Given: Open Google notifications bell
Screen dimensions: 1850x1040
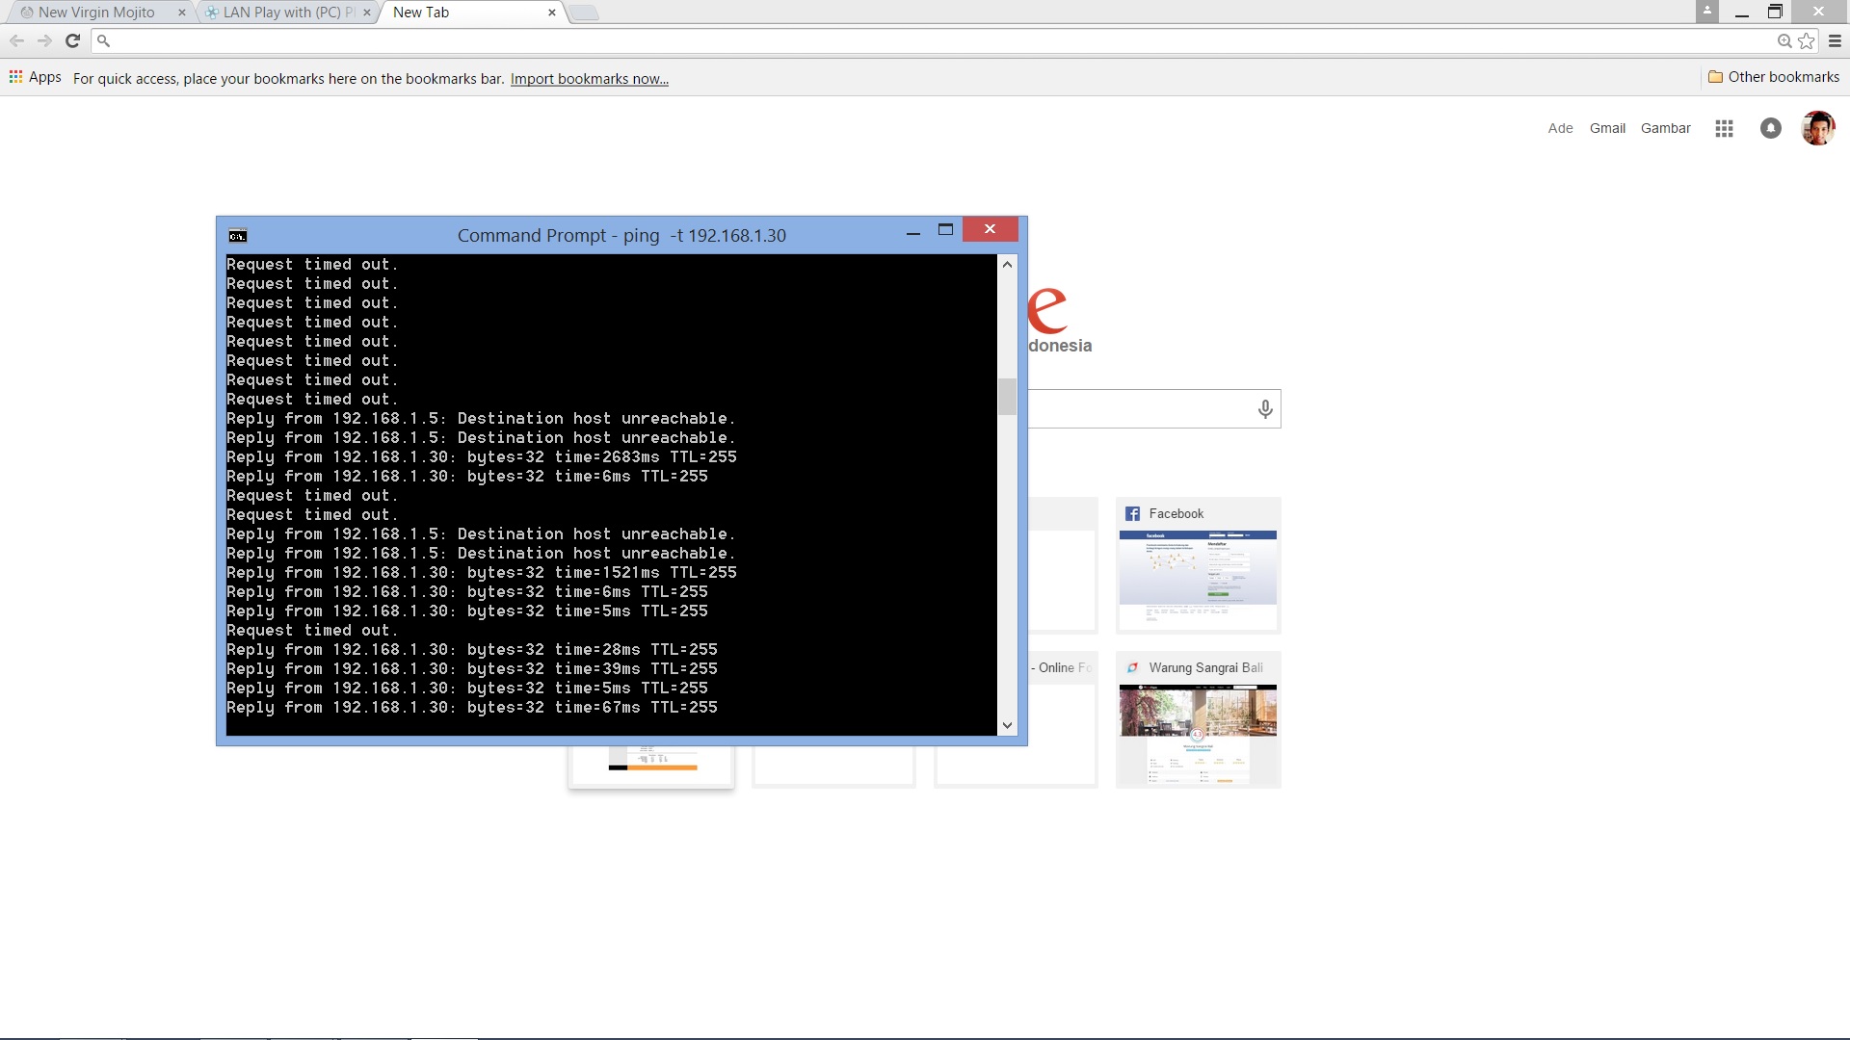Looking at the screenshot, I should click(x=1770, y=128).
